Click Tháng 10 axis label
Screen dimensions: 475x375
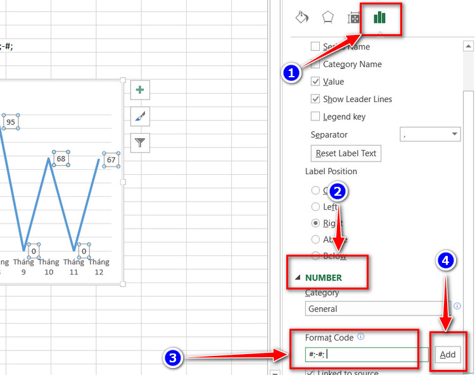(x=49, y=267)
